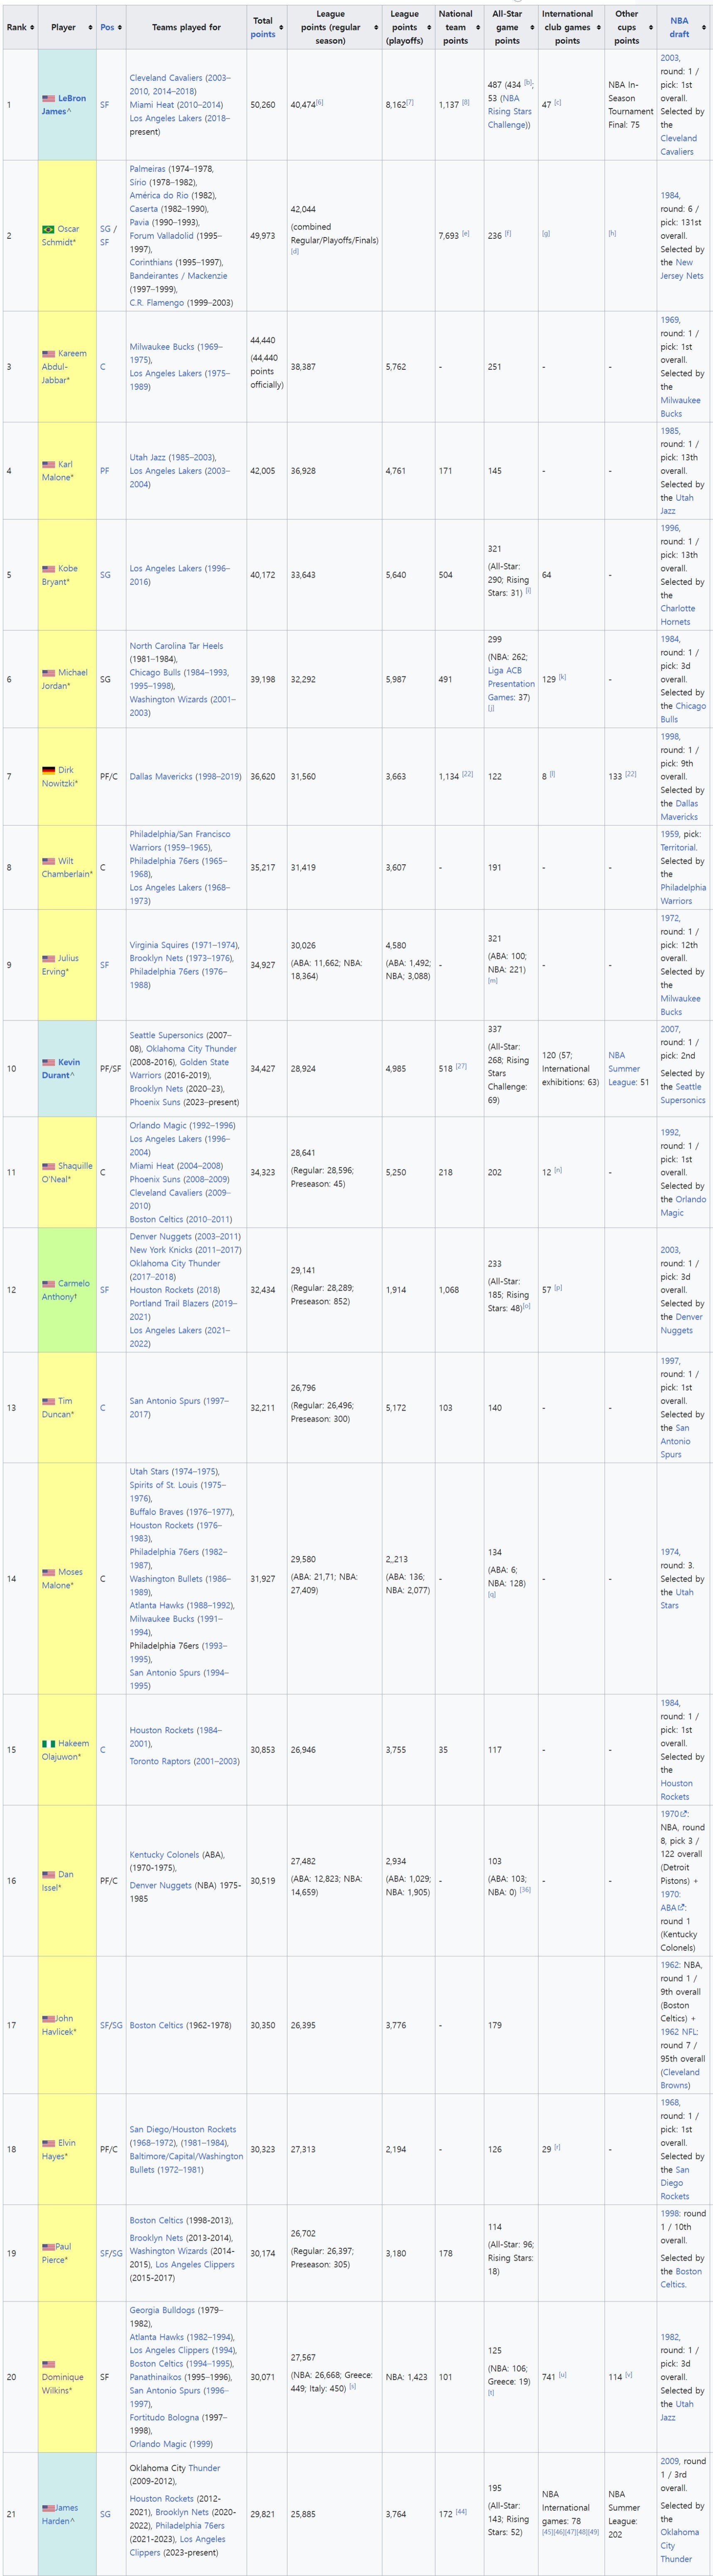Screen dimensions: 713x2576
Task: Sort by National team points arrows
Action: pyautogui.click(x=477, y=28)
